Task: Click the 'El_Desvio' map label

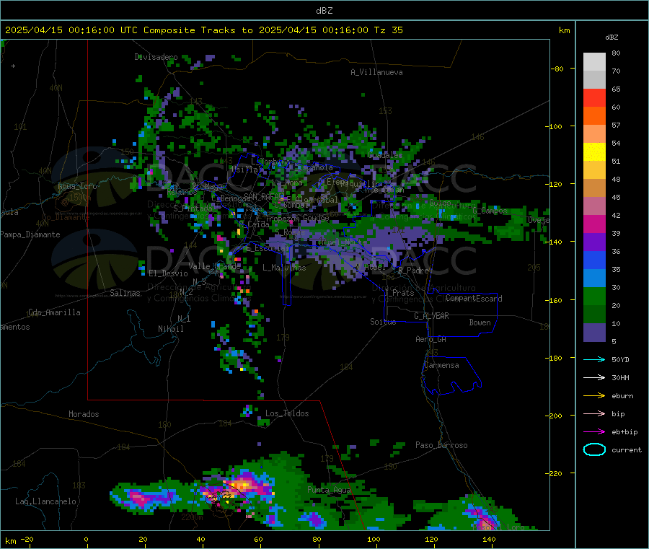Action: click(168, 273)
